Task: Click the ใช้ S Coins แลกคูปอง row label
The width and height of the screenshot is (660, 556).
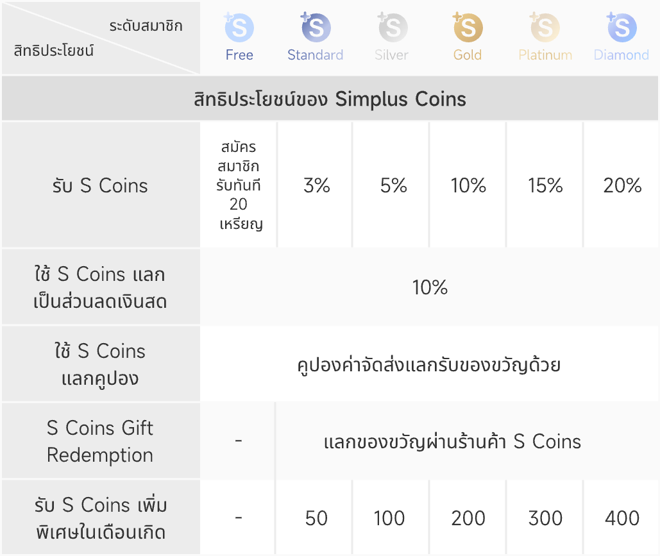Action: click(100, 364)
